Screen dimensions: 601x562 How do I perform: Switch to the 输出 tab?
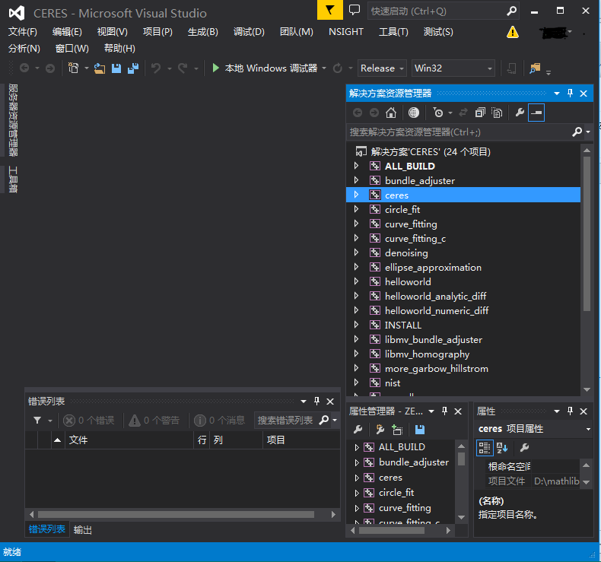pyautogui.click(x=82, y=530)
